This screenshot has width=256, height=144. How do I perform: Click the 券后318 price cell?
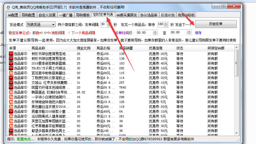pyautogui.click(x=105, y=97)
